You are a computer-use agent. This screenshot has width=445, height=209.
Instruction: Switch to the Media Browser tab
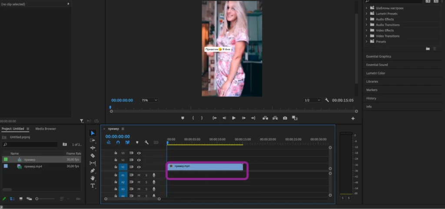[46, 129]
